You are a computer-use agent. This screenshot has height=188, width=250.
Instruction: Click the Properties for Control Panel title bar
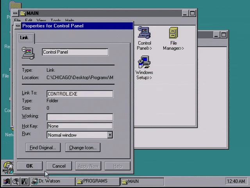tap(77, 26)
